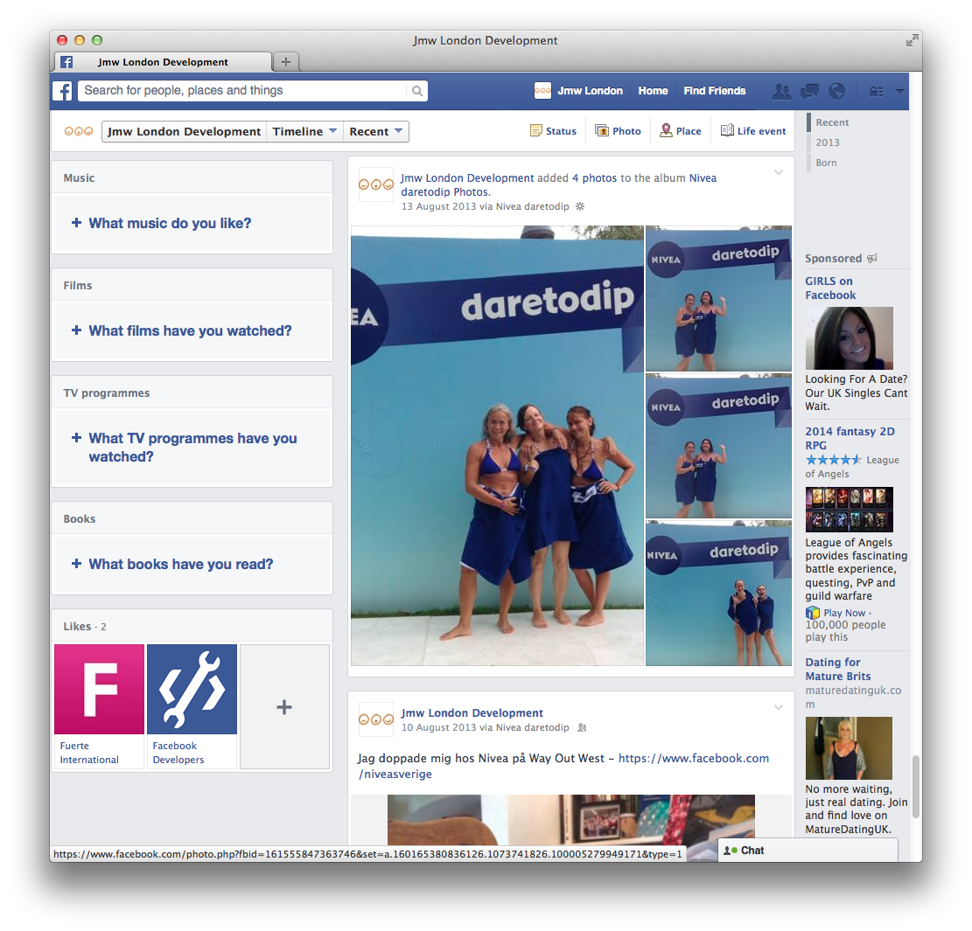Open account menu arrow in top bar
The height and width of the screenshot is (931, 972).
899,91
